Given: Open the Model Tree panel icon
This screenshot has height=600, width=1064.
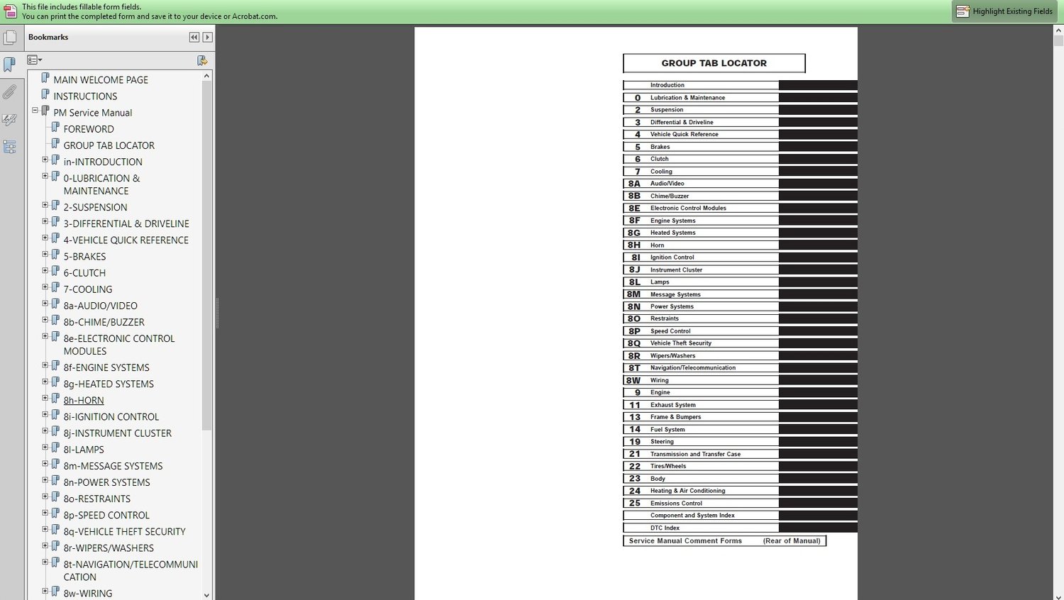Looking at the screenshot, I should (10, 147).
